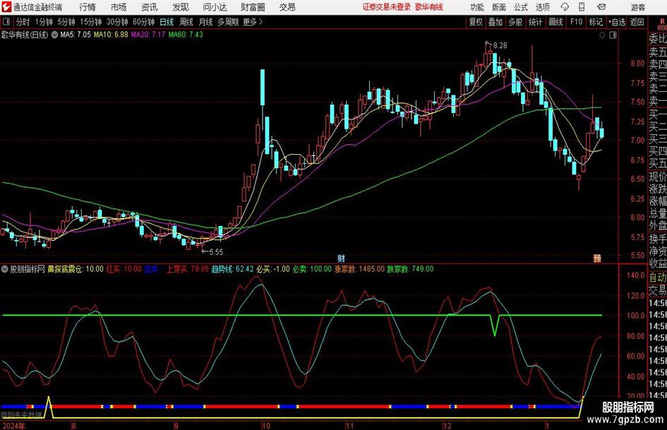Click the 画线 drawing tool button
The width and height of the screenshot is (667, 430).
coord(555,22)
